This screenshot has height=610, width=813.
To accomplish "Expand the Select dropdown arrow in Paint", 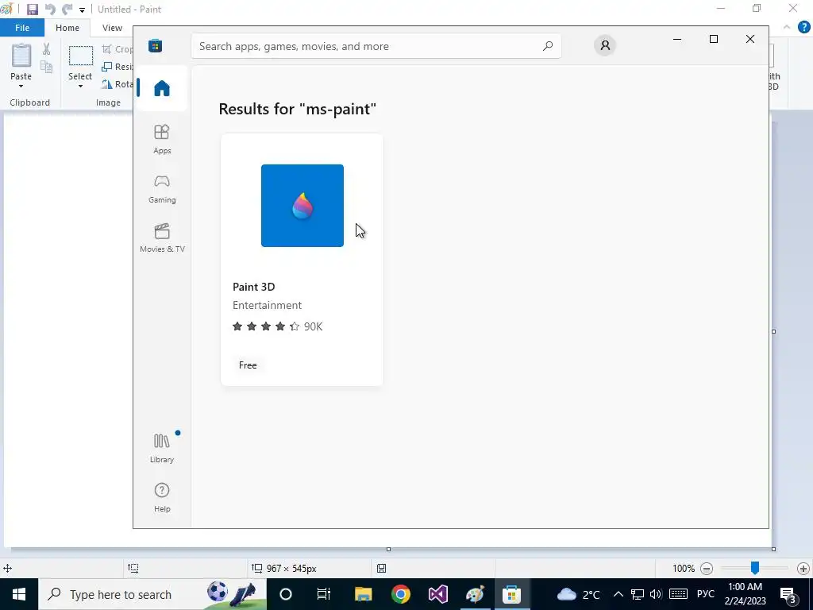I will [80, 86].
